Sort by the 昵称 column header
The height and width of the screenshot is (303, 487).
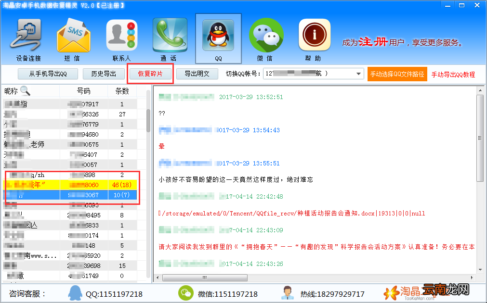[11, 91]
